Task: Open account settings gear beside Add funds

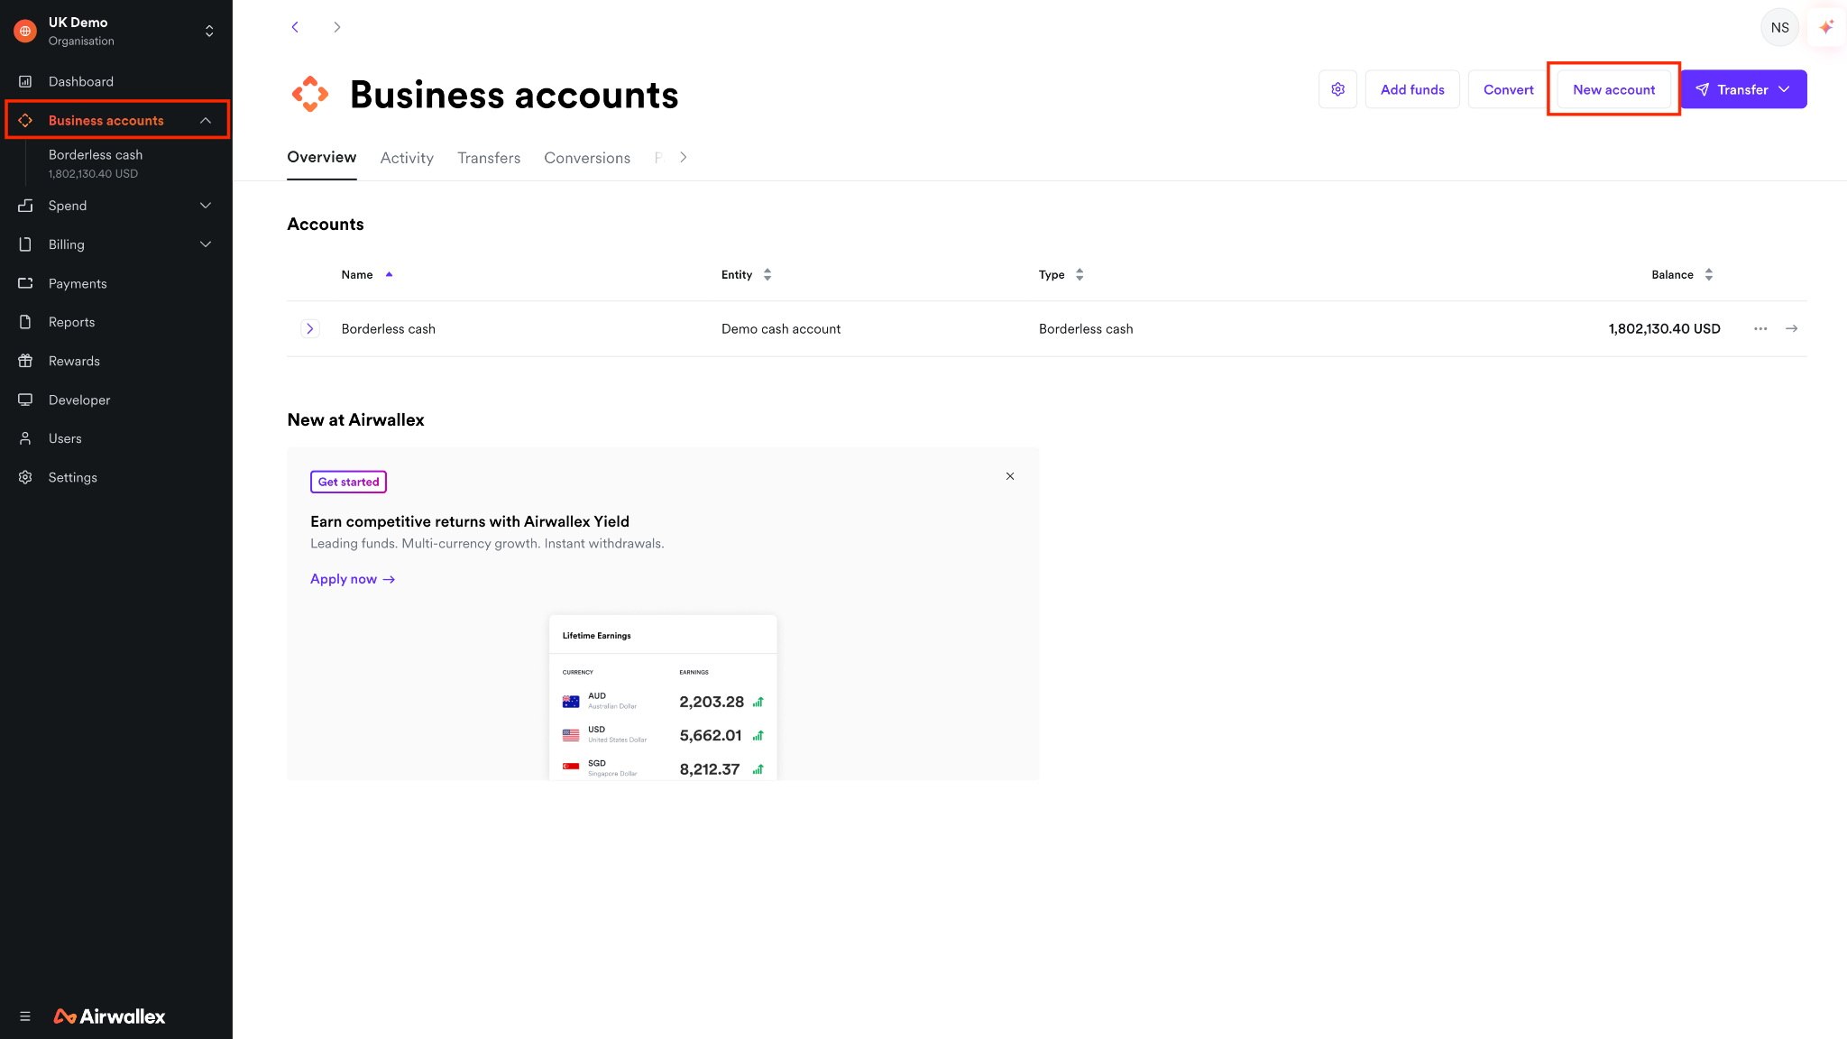Action: (x=1337, y=89)
